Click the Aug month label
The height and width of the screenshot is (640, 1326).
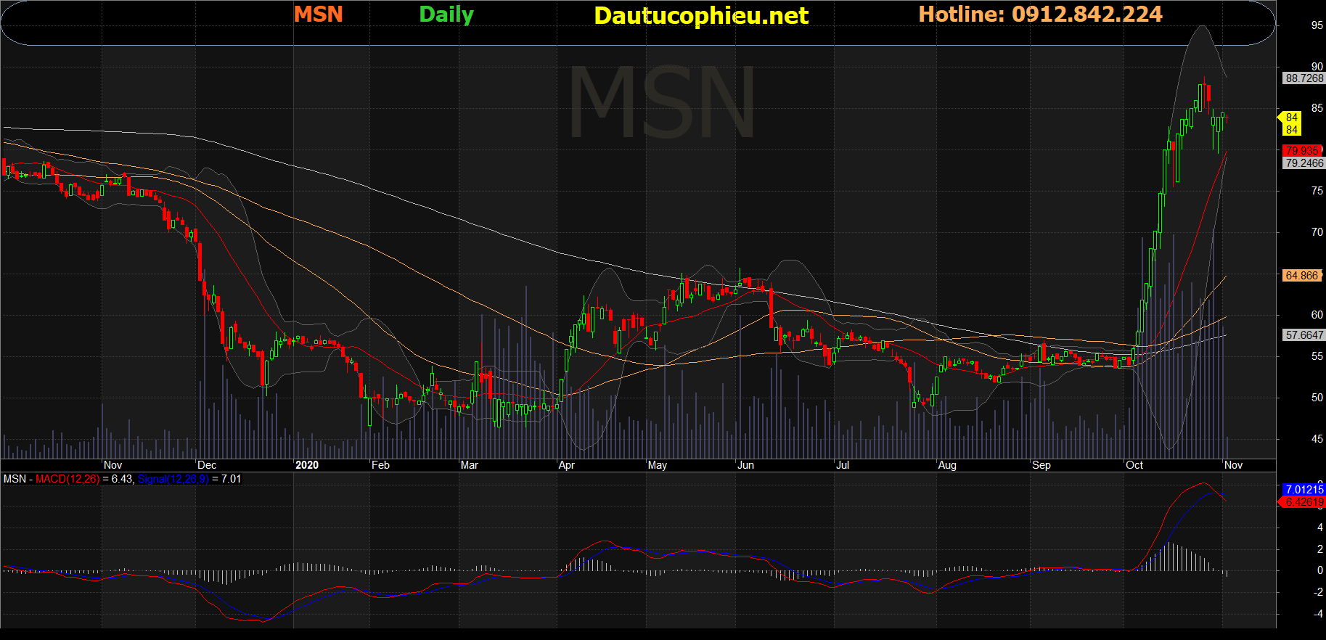947,465
